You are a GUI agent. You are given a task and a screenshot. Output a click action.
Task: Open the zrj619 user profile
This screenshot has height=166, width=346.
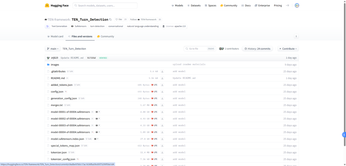click(x=54, y=58)
